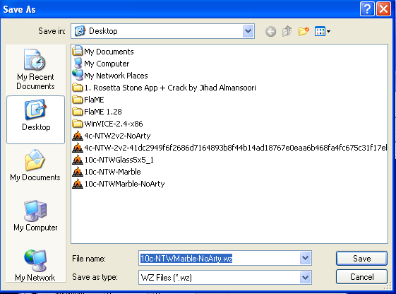
Task: Open My Network in the places bar
Action: (35, 266)
